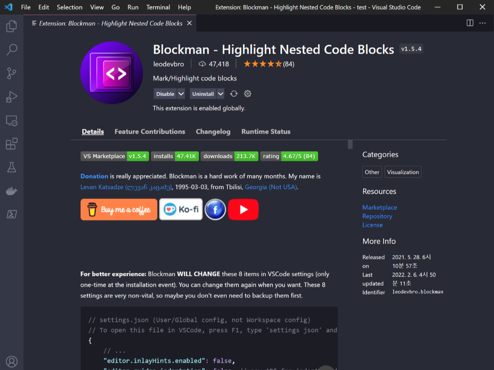Close the Blockman extension tab
The height and width of the screenshot is (370, 494).
(x=190, y=23)
